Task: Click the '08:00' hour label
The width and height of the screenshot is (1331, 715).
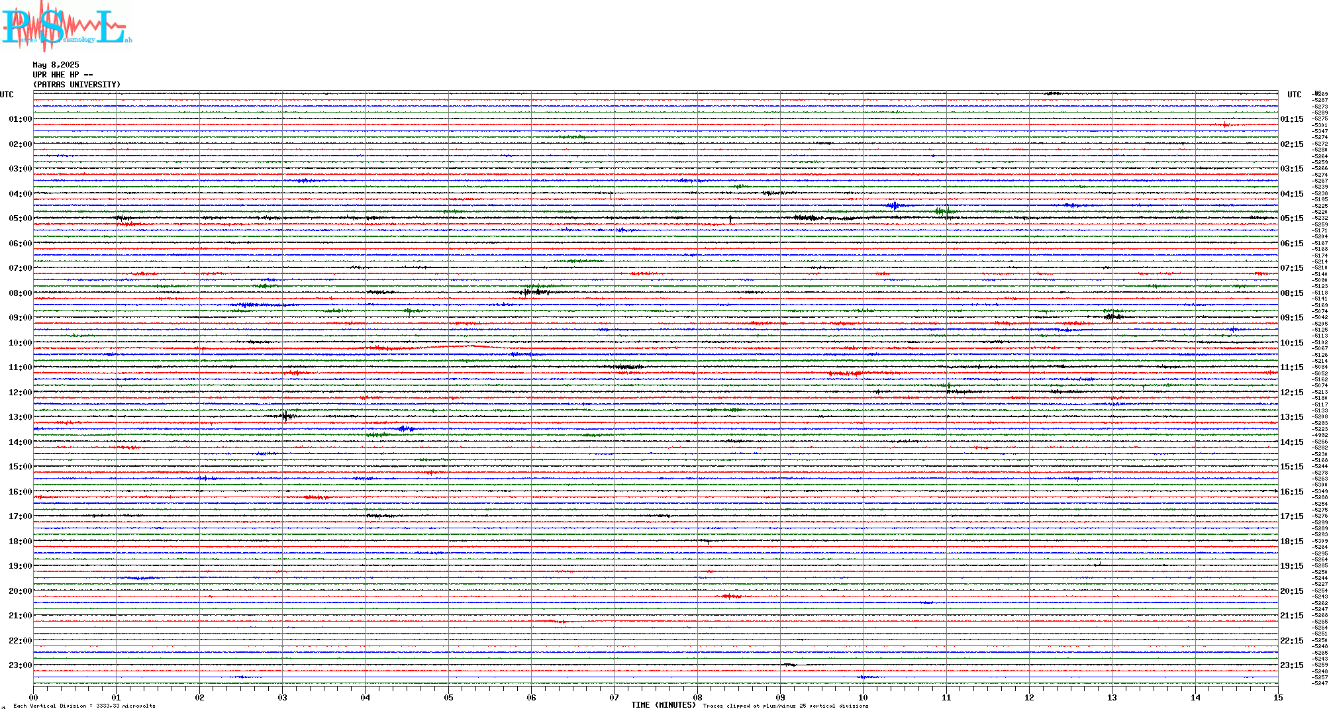Action: pos(20,293)
